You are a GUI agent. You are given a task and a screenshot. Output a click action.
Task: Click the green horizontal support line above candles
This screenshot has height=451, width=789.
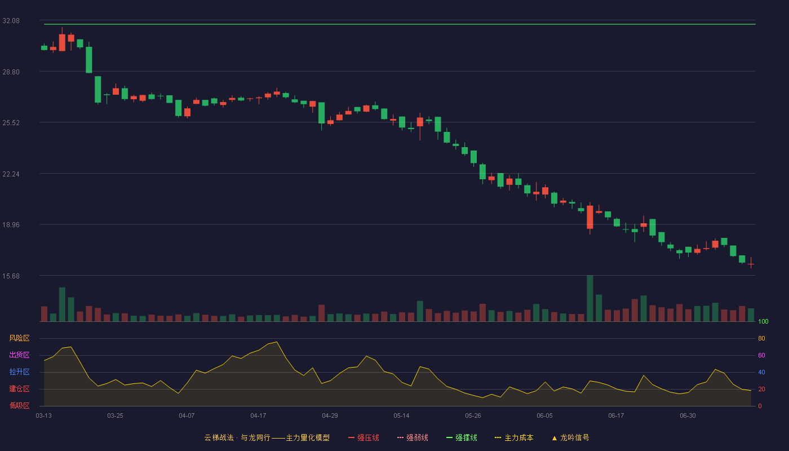400,24
